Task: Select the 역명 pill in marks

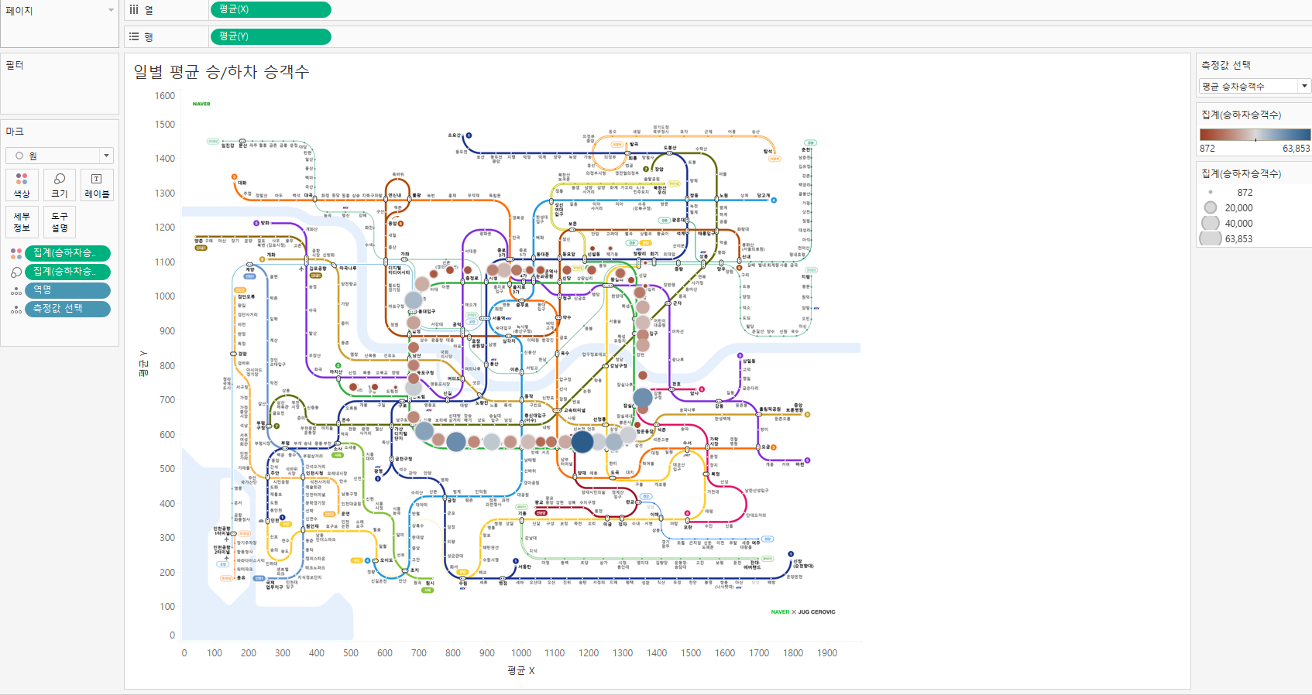Action: point(68,290)
